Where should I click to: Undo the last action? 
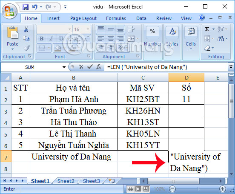[35, 7]
